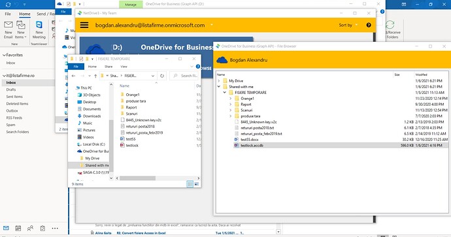The height and width of the screenshot is (237, 451).
Task: Go up one folder level in Explorer
Action: pyautogui.click(x=95, y=76)
